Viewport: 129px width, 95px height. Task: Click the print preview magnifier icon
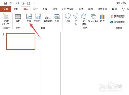coord(29,3)
